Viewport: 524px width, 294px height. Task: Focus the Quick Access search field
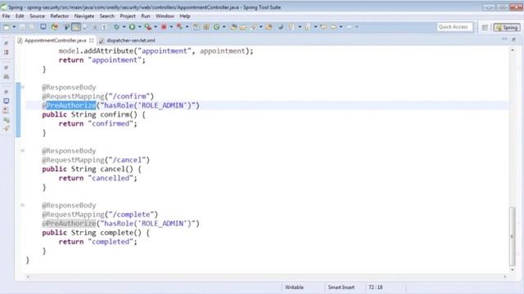[x=455, y=27]
